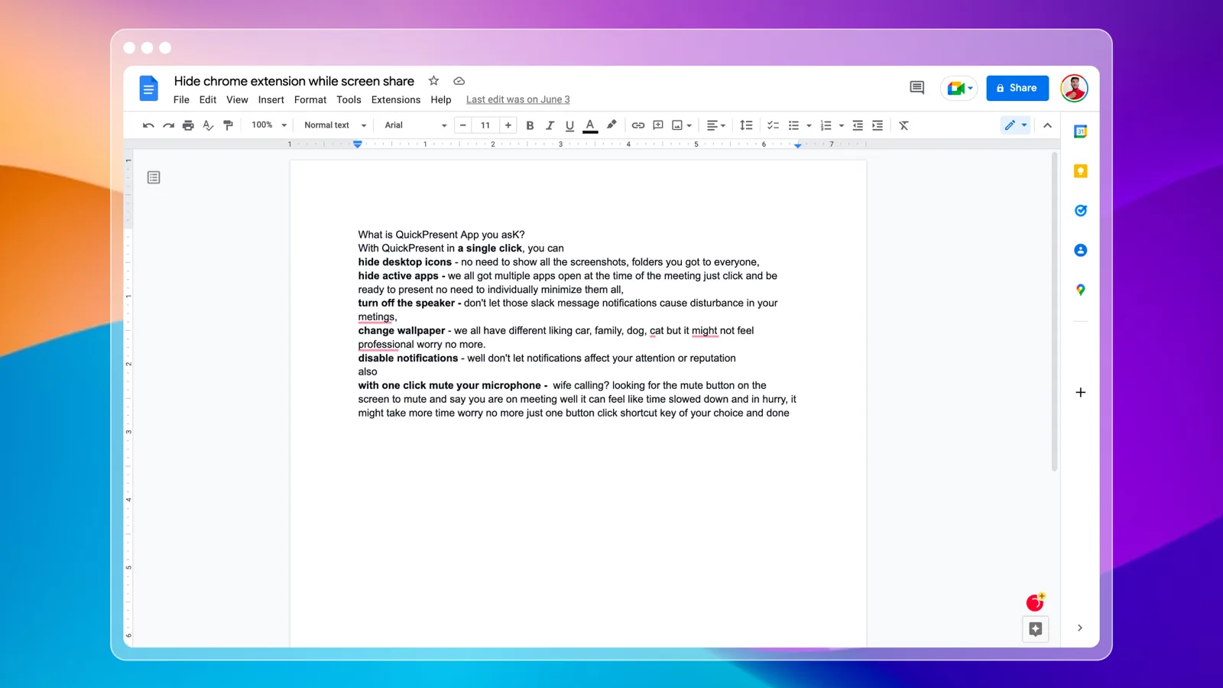The width and height of the screenshot is (1223, 688).
Task: Open the editing mode pencil dropdown
Action: (1016, 125)
